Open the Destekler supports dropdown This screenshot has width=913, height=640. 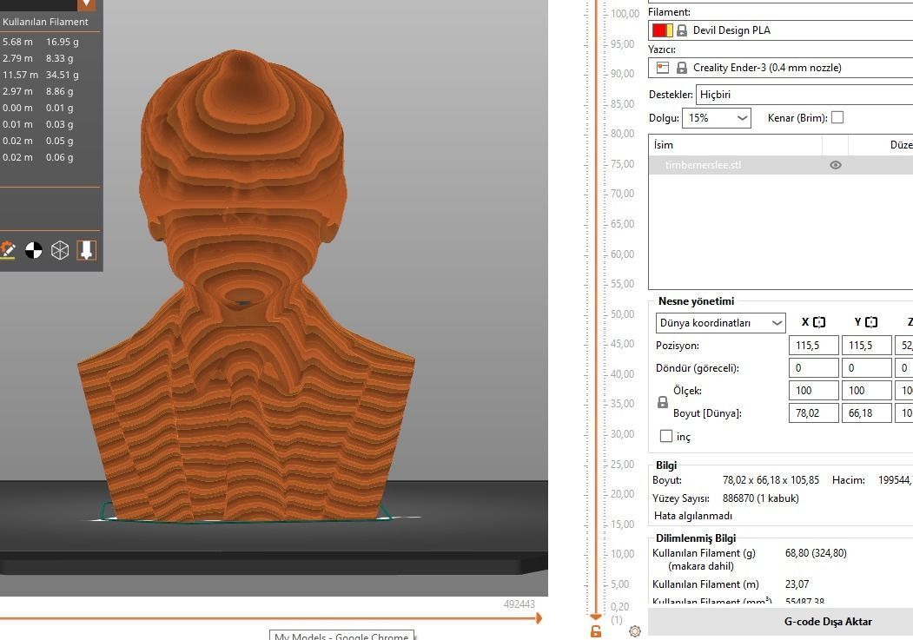click(804, 95)
